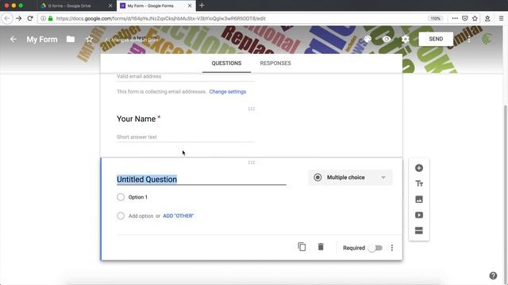
Task: Switch to the RESPONSES tab
Action: tap(275, 63)
